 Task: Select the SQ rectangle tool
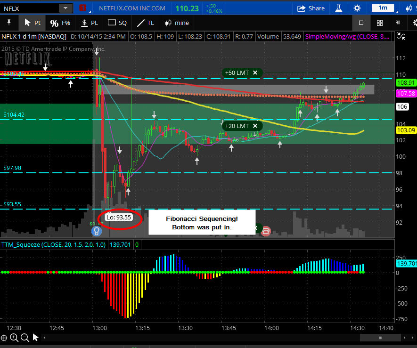click(x=117, y=23)
